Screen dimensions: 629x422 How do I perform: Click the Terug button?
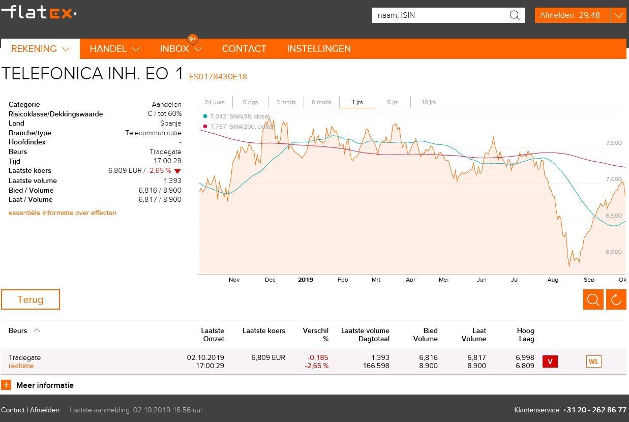[31, 299]
